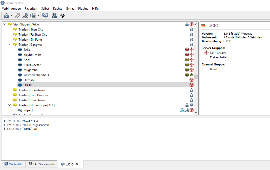Select user playboi-mika

[32, 55]
